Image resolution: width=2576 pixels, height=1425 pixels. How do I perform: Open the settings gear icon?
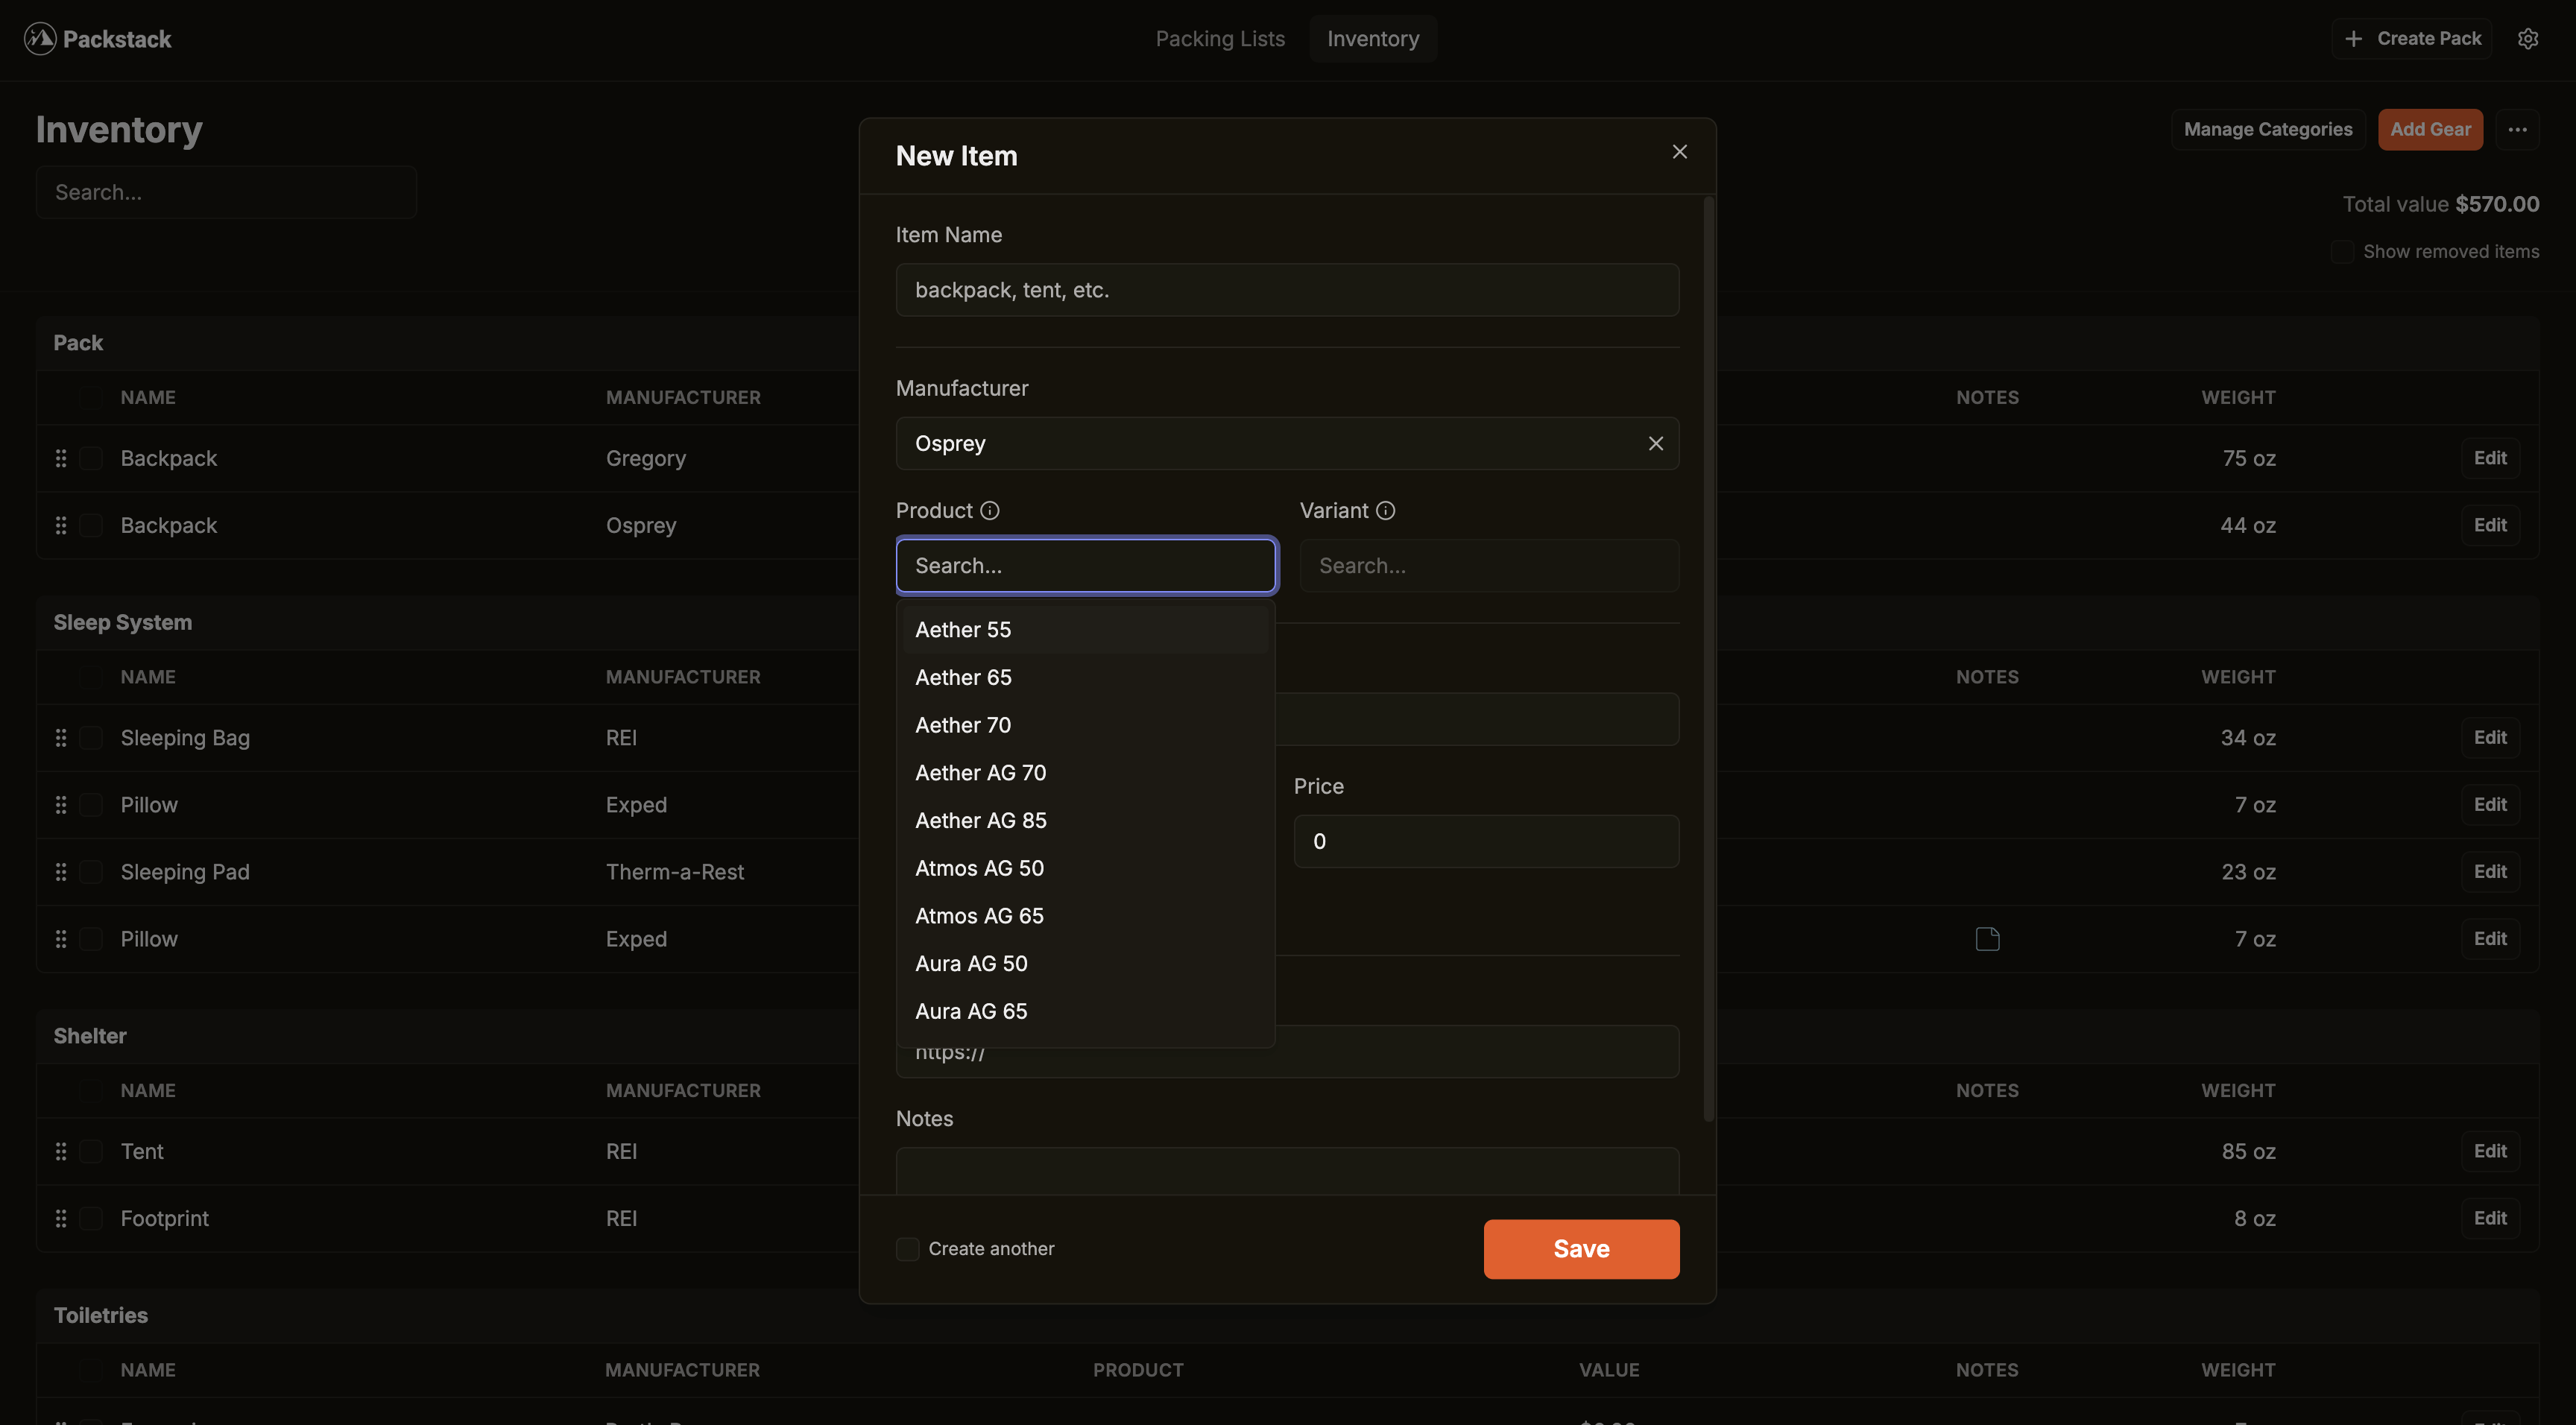(x=2530, y=38)
